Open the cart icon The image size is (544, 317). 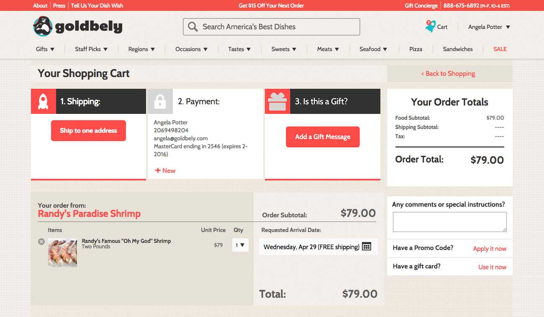pos(430,26)
